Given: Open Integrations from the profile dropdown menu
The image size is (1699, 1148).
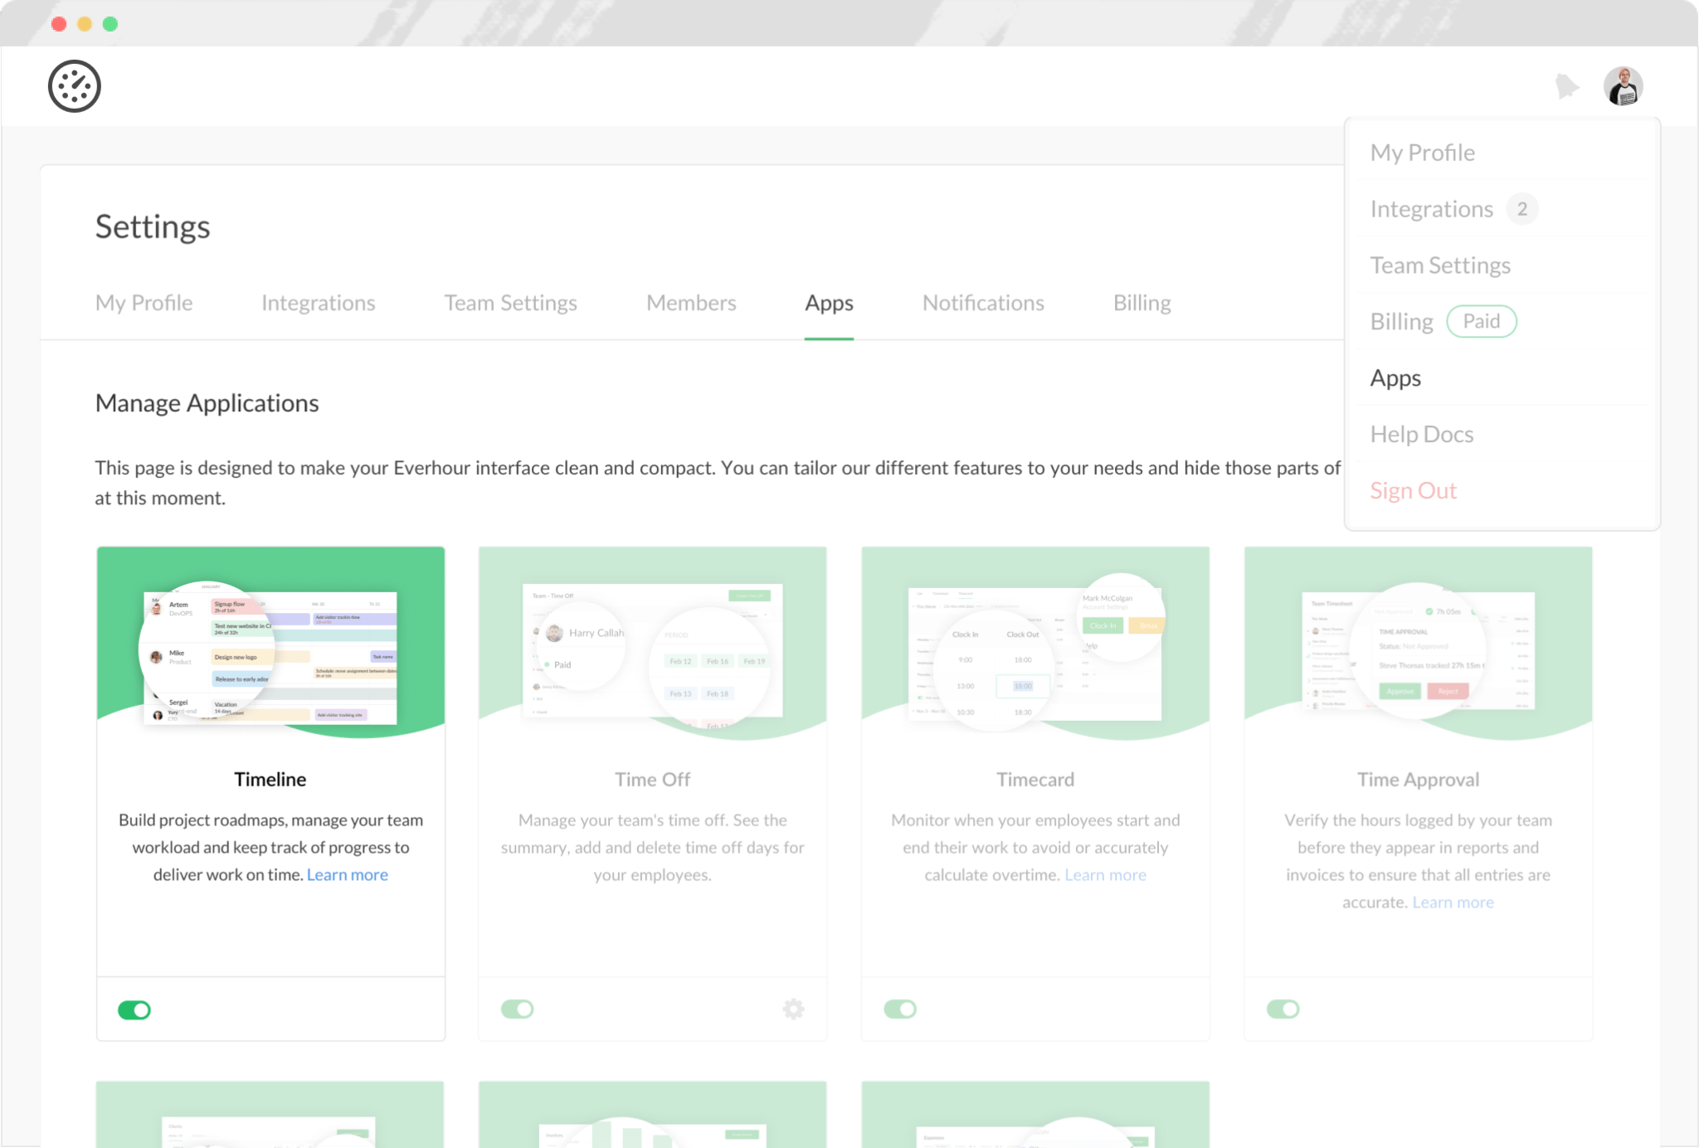Looking at the screenshot, I should pos(1432,208).
